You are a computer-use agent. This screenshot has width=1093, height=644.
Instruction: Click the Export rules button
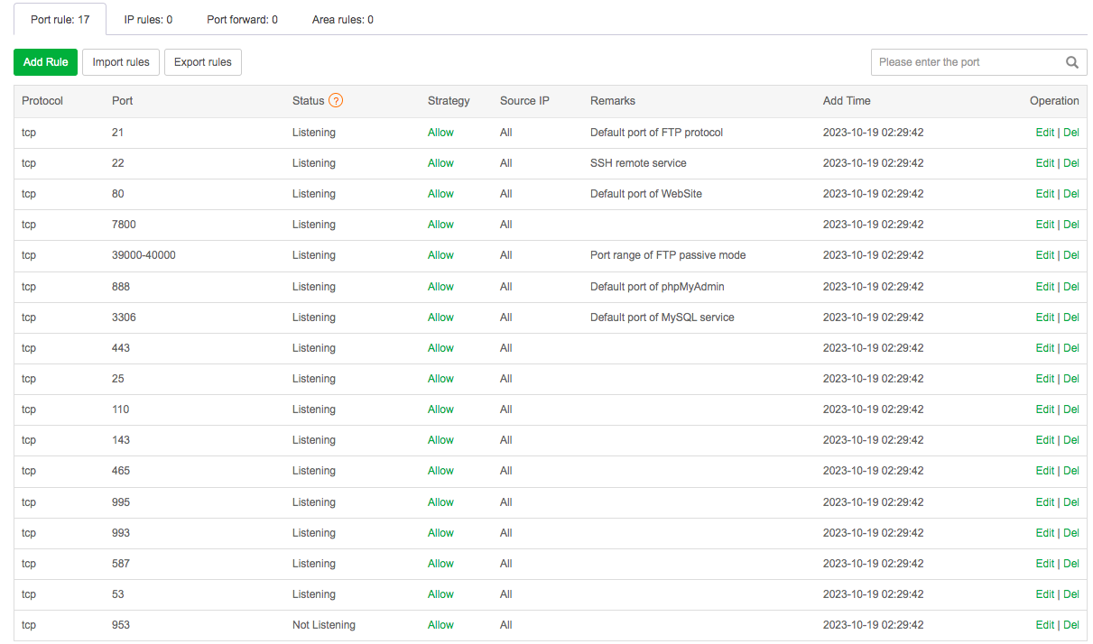[x=202, y=62]
